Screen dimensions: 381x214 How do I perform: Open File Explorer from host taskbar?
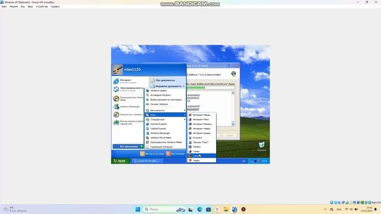[x=226, y=209]
